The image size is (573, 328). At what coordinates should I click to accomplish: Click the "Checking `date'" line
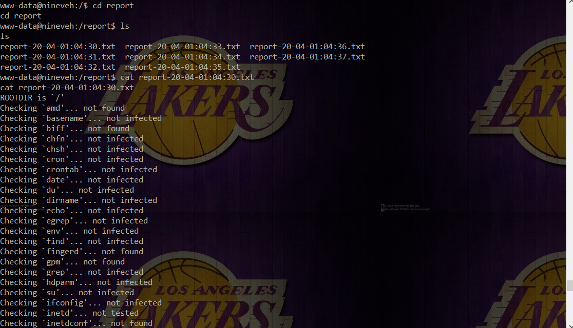pos(72,179)
